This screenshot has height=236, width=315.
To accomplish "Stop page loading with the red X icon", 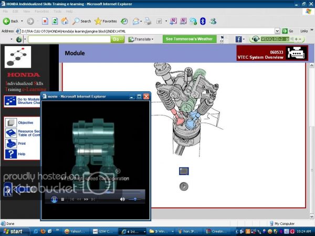I will pyautogui.click(x=45, y=21).
